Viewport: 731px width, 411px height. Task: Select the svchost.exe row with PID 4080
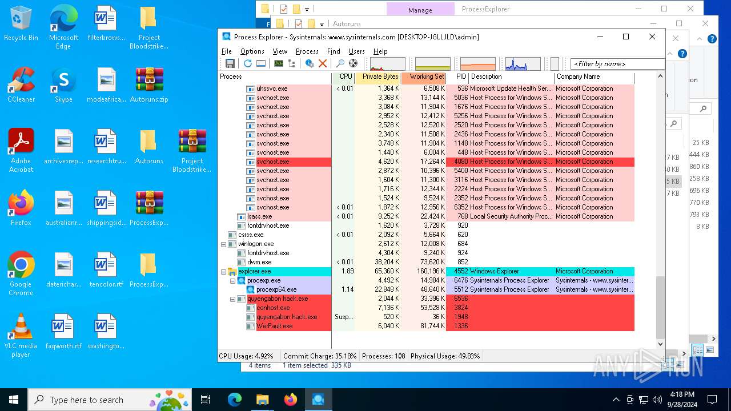coord(427,162)
